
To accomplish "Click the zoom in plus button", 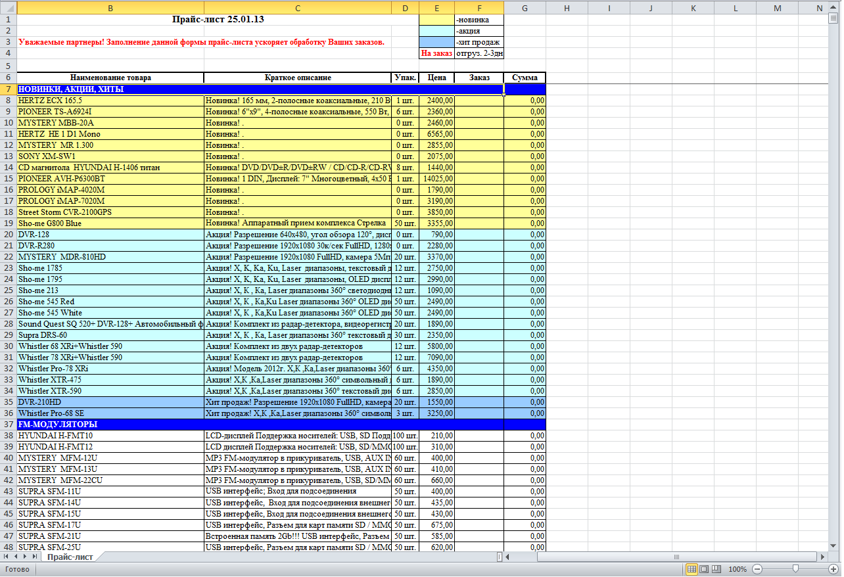I will point(832,569).
